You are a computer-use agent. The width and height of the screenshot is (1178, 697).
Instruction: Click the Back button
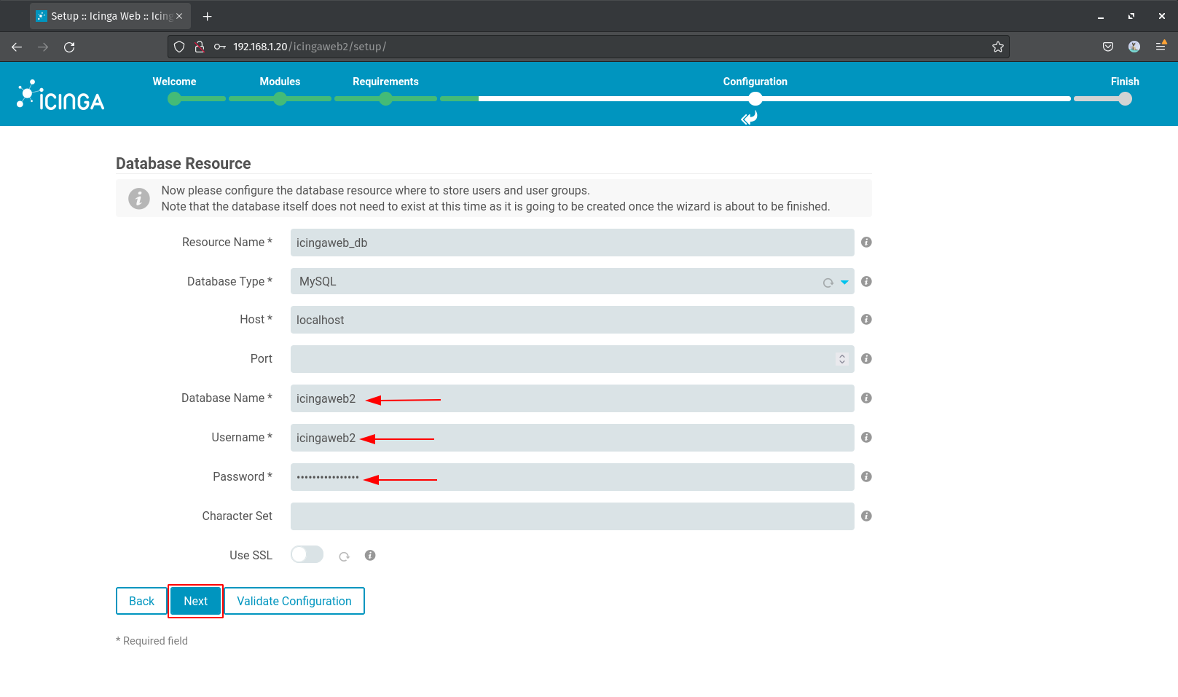[141, 601]
